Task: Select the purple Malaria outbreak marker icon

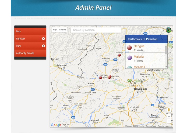Action: [x=130, y=58]
